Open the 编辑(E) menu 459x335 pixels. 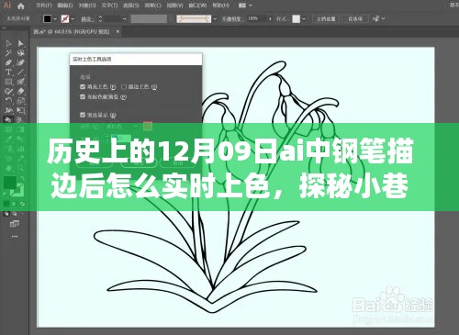pyautogui.click(x=65, y=6)
